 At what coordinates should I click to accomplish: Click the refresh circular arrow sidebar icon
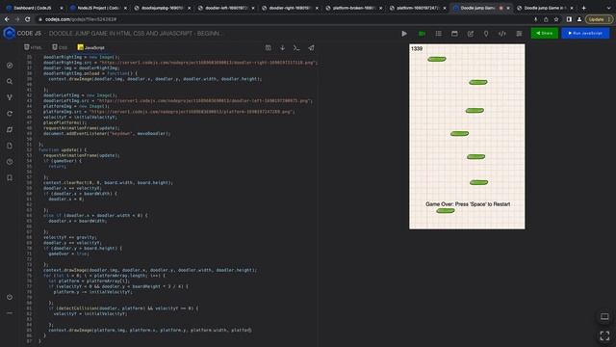click(10, 114)
